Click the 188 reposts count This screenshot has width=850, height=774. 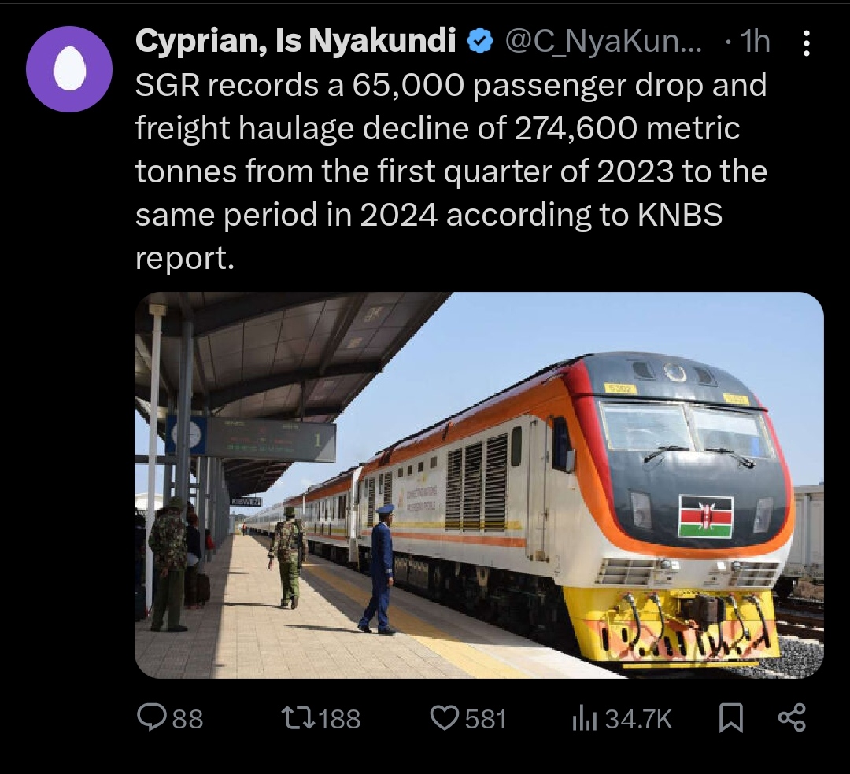tap(342, 718)
